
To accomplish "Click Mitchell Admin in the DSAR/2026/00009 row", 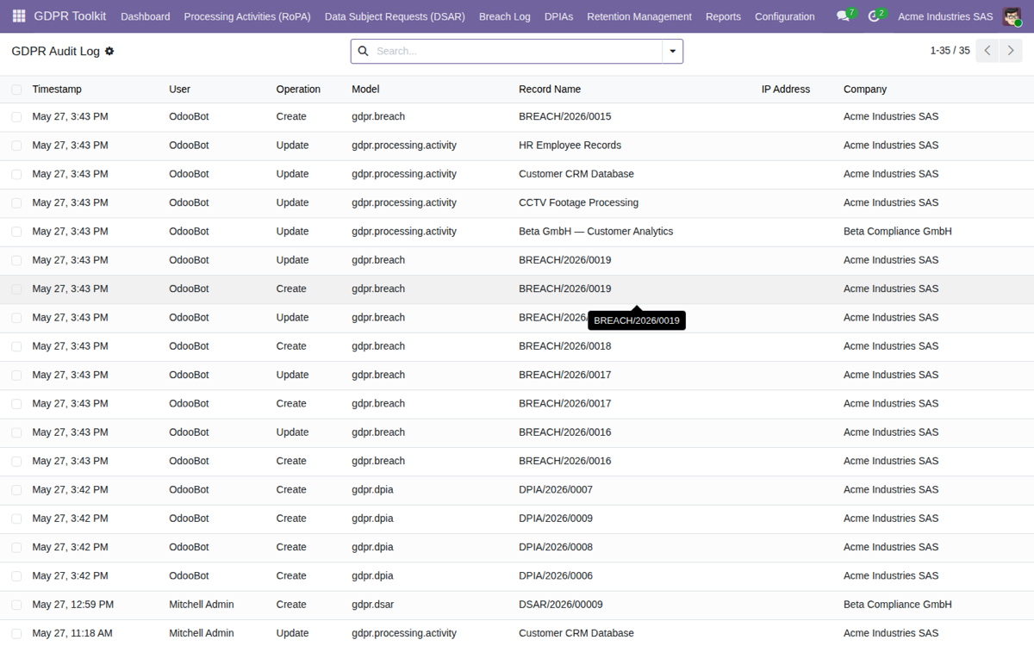I will [x=202, y=605].
